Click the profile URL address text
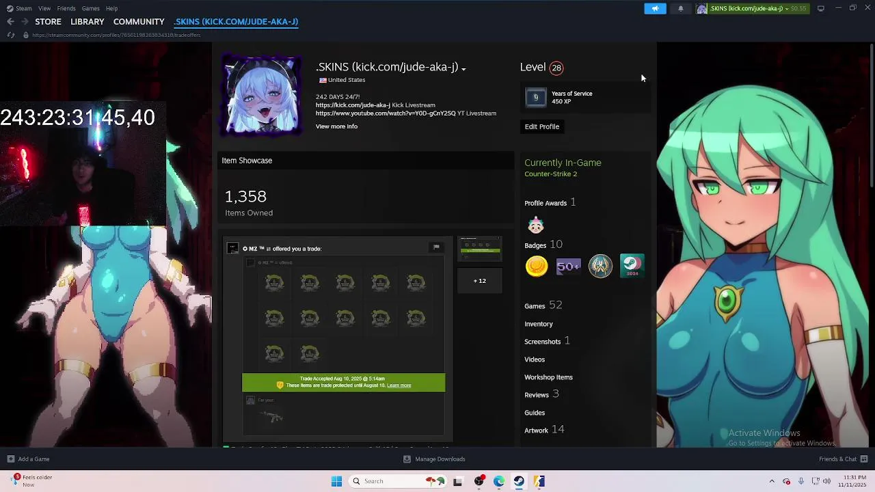 click(x=116, y=35)
